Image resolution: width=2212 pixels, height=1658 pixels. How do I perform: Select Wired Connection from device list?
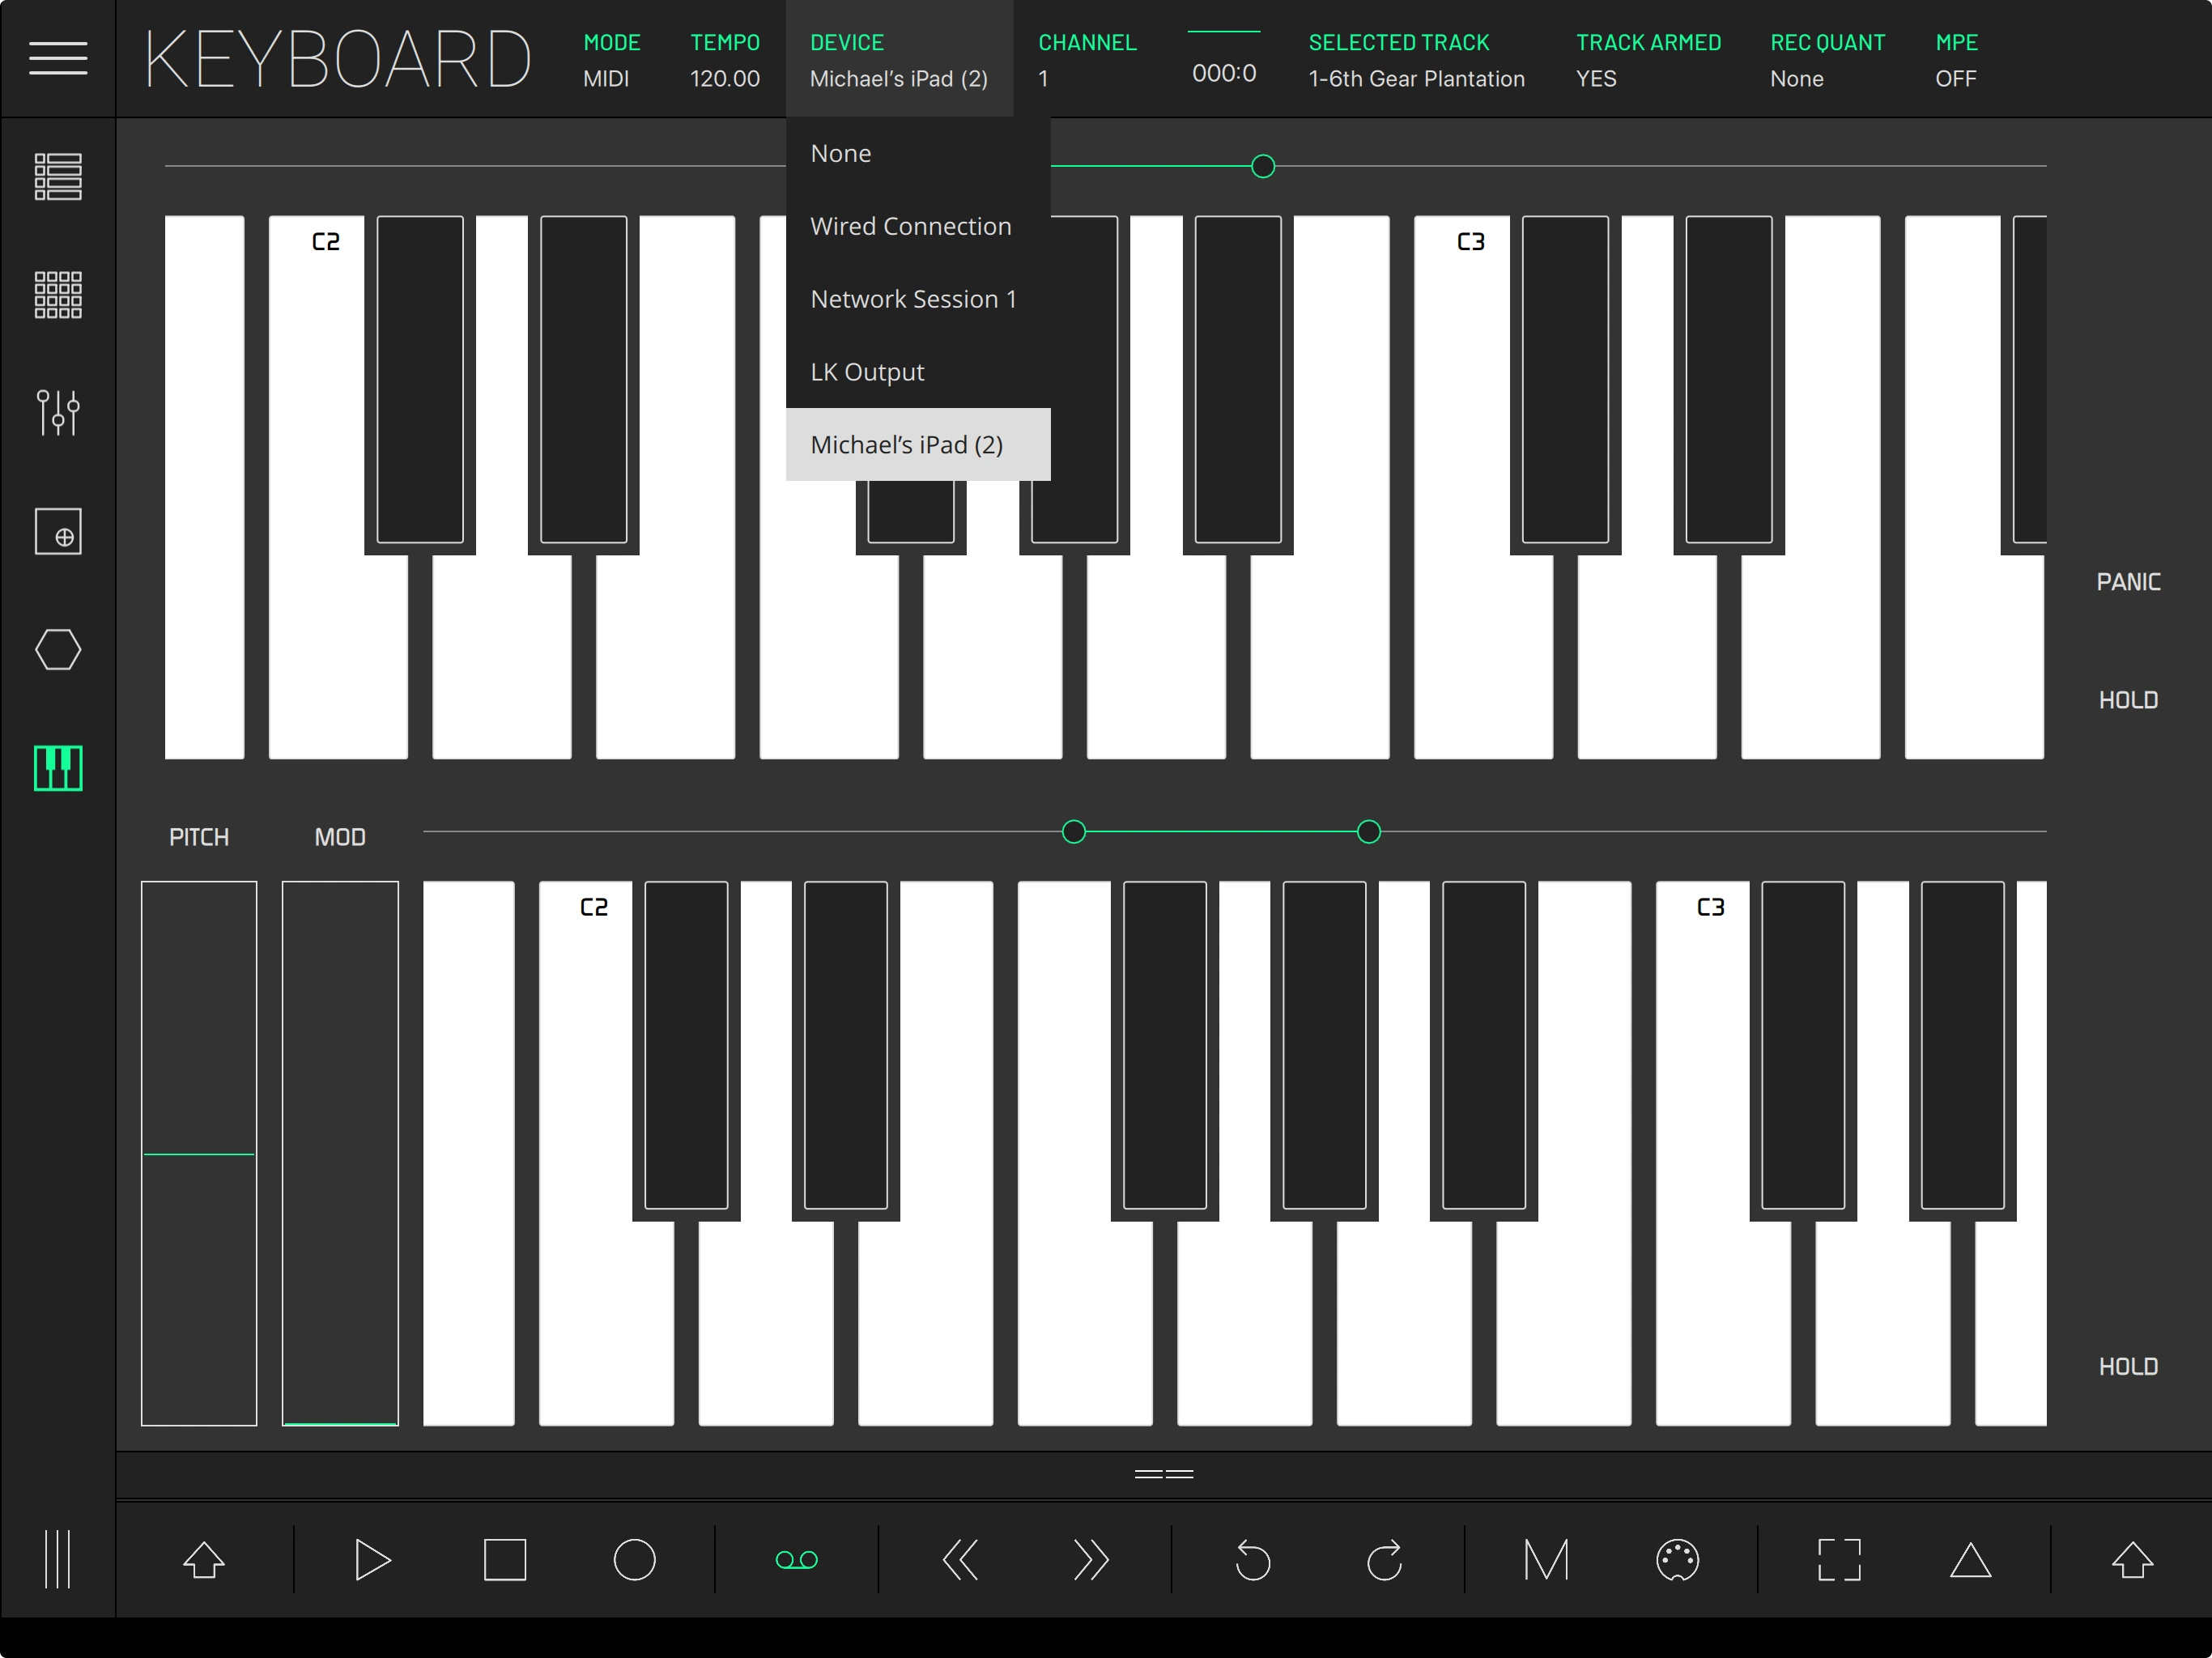[x=910, y=227]
